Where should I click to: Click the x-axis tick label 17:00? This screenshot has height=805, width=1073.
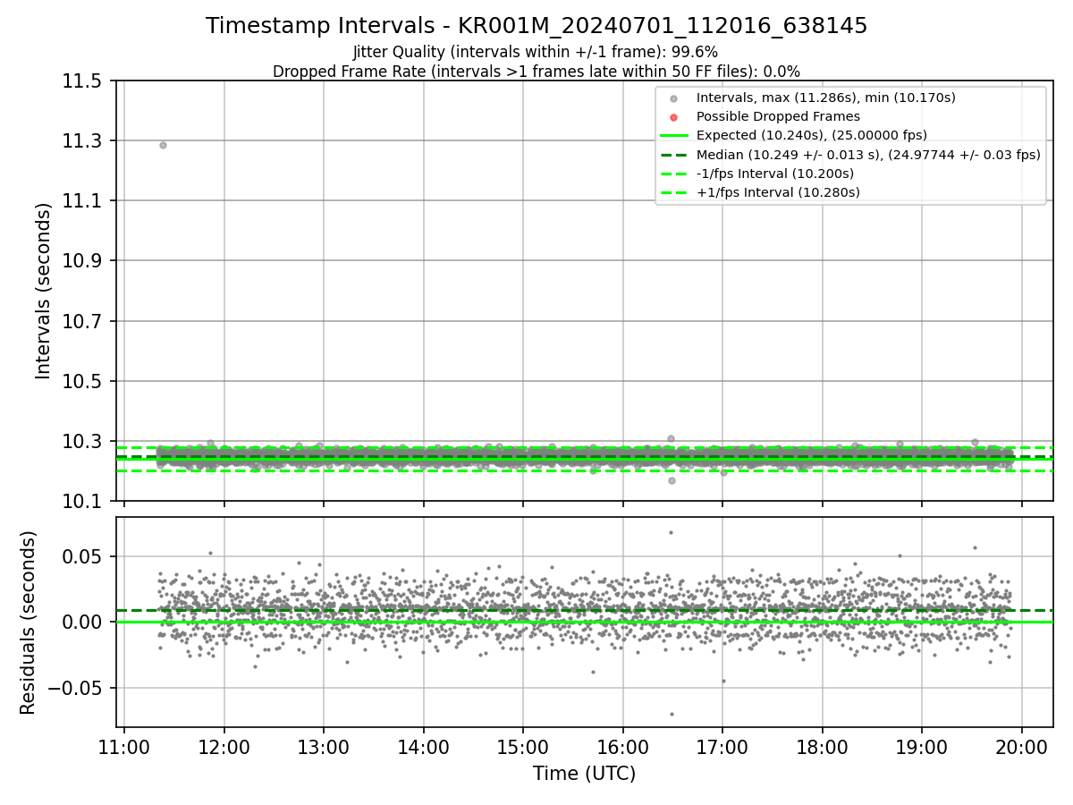(722, 747)
